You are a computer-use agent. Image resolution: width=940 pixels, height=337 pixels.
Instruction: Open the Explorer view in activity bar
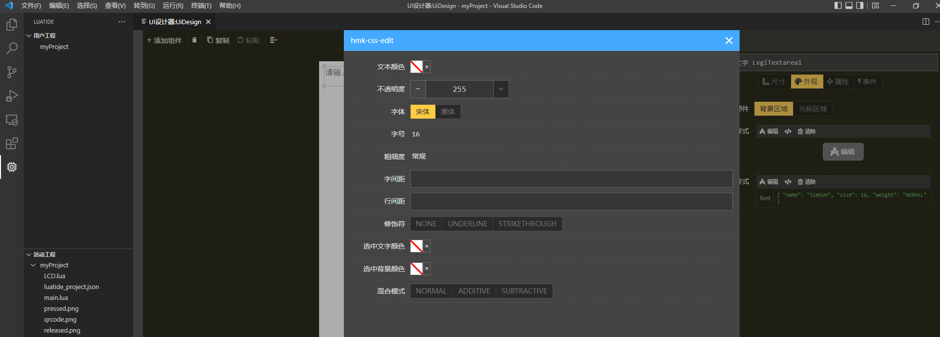(12, 25)
